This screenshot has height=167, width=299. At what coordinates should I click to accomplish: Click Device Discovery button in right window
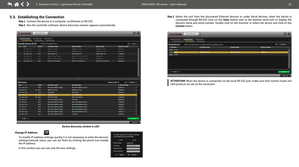click(x=191, y=34)
